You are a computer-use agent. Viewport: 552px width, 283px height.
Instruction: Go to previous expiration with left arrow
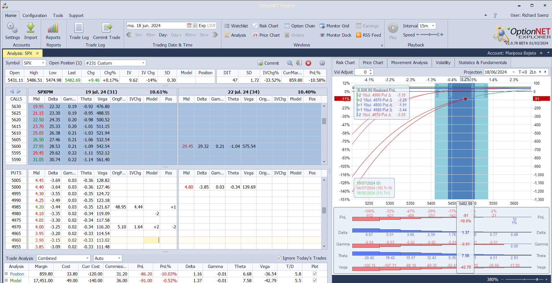pyautogui.click(x=12, y=92)
